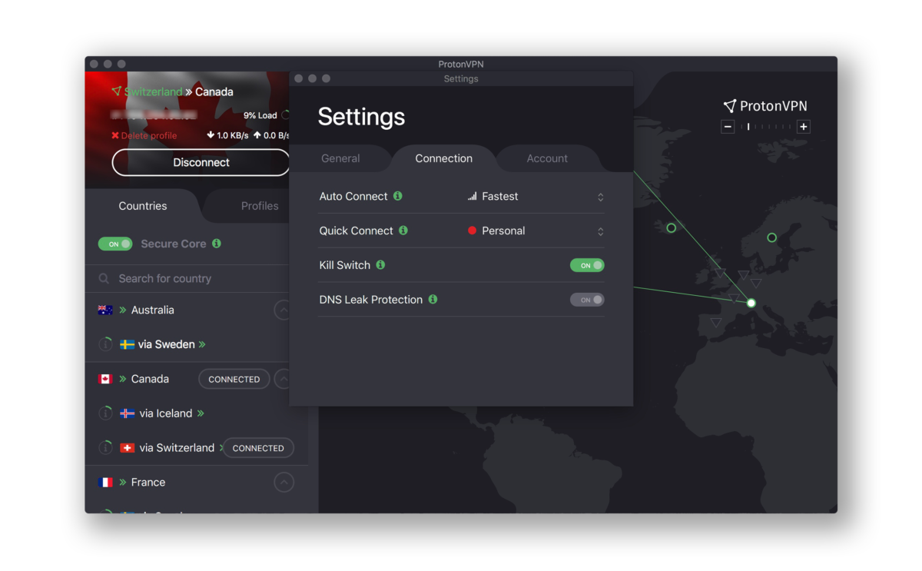Click the Delete profile link

click(x=149, y=135)
